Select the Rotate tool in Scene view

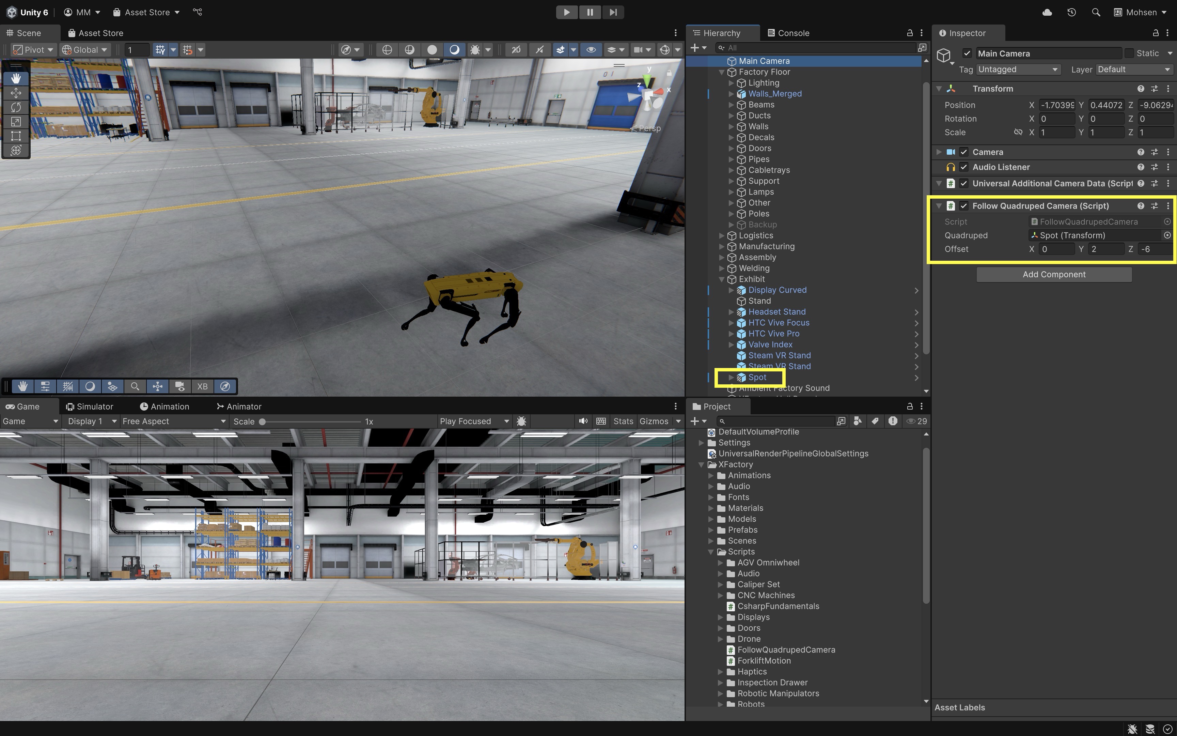click(16, 107)
